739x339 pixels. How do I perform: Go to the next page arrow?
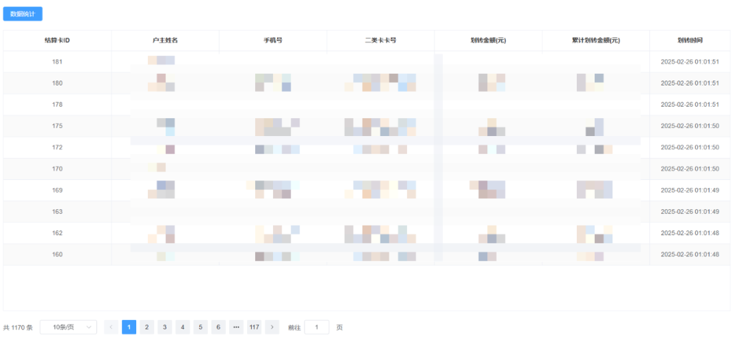pyautogui.click(x=272, y=327)
